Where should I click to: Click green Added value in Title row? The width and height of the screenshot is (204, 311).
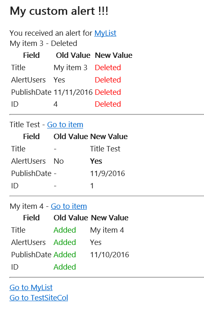tap(65, 230)
